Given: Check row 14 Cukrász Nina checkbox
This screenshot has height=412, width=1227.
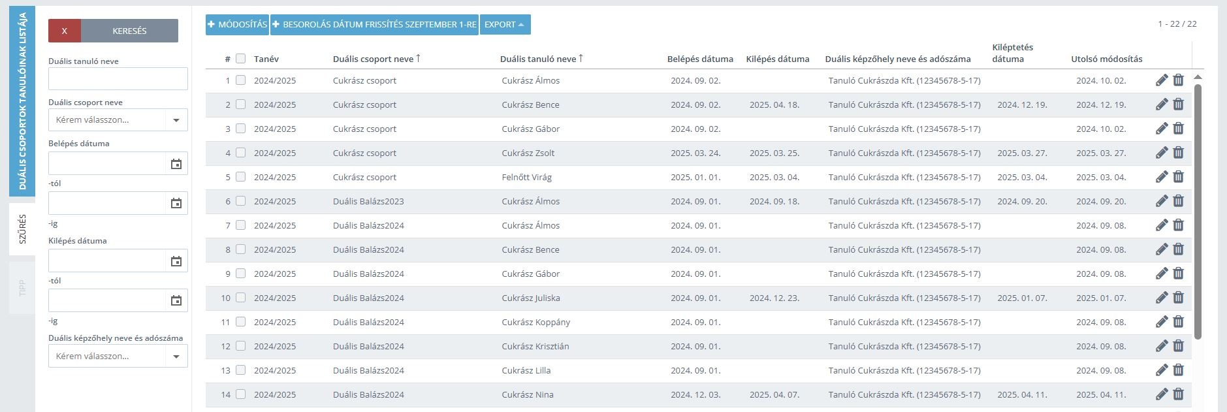Looking at the screenshot, I should pyautogui.click(x=240, y=394).
